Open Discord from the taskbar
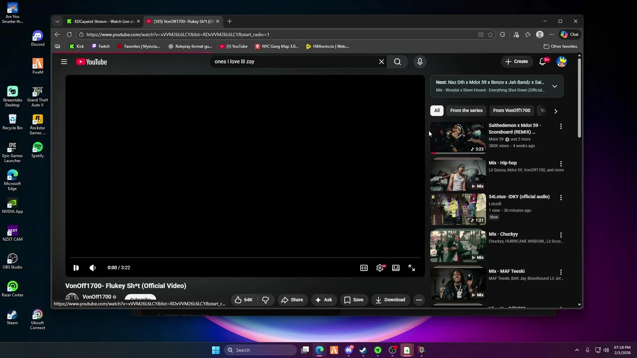The width and height of the screenshot is (637, 358). tap(348, 350)
